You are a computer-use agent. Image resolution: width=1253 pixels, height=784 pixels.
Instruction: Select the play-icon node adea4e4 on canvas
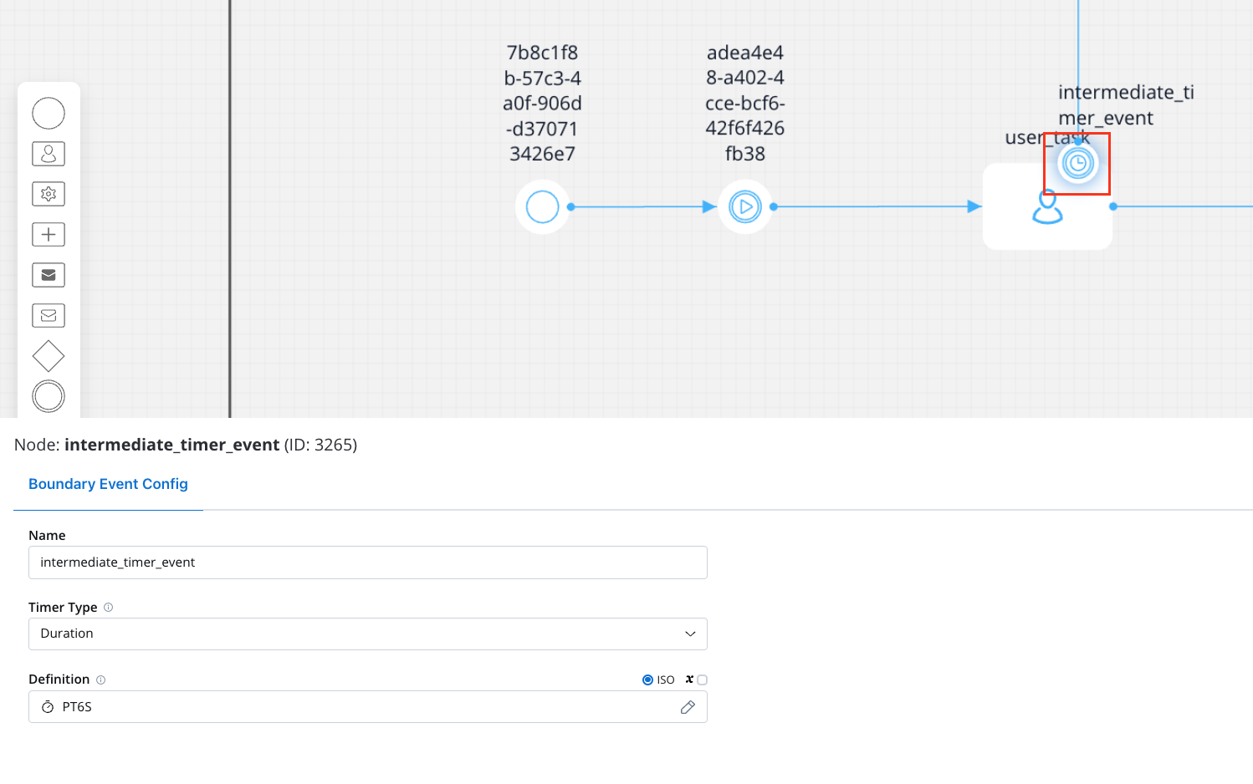click(x=745, y=206)
